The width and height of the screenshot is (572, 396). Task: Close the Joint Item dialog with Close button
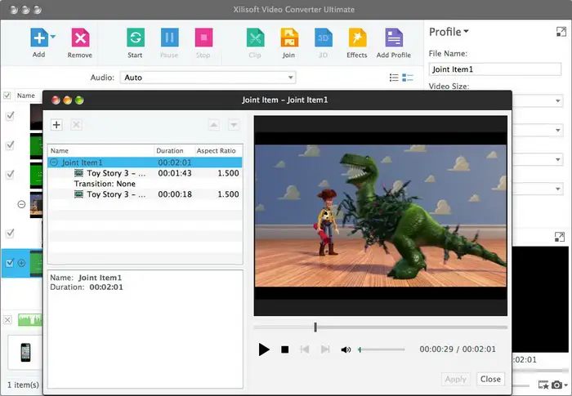click(490, 379)
